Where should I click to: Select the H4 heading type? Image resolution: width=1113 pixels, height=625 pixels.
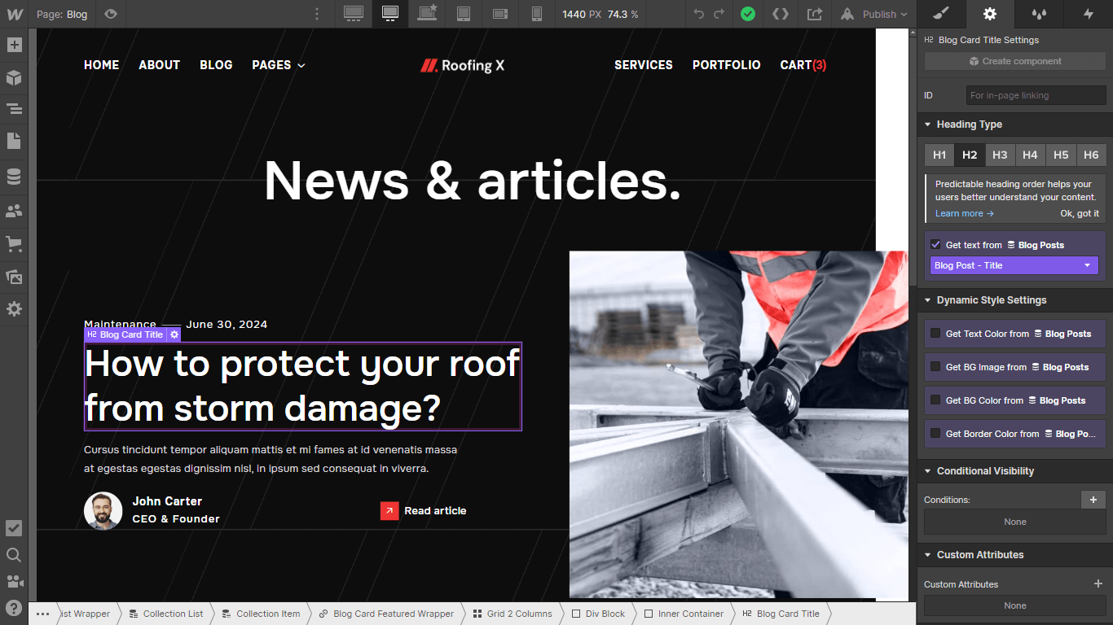coord(1030,155)
